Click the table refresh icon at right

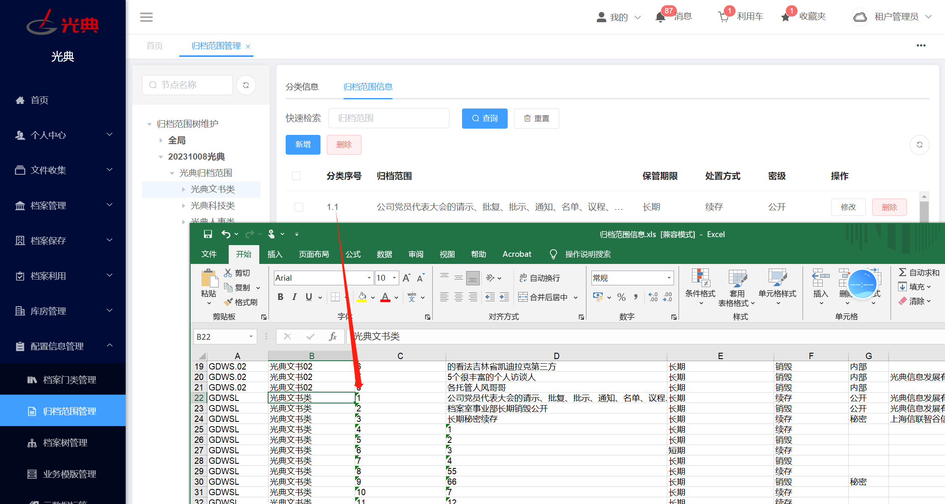pyautogui.click(x=919, y=145)
